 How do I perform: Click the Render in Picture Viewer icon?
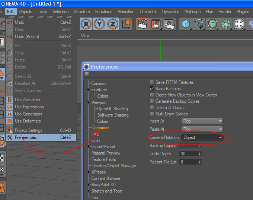pyautogui.click(x=156, y=24)
